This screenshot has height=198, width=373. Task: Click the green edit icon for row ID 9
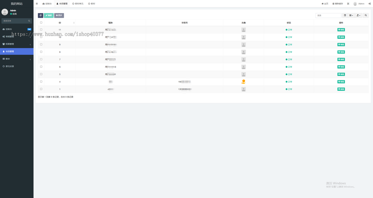(x=341, y=45)
